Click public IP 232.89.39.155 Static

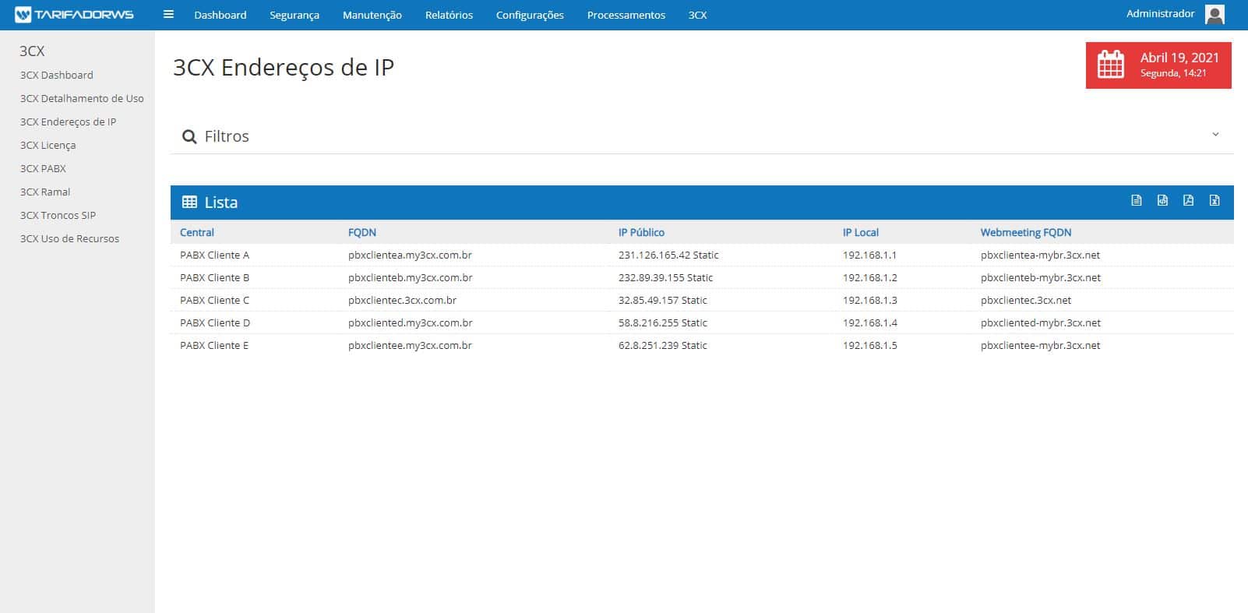coord(665,277)
